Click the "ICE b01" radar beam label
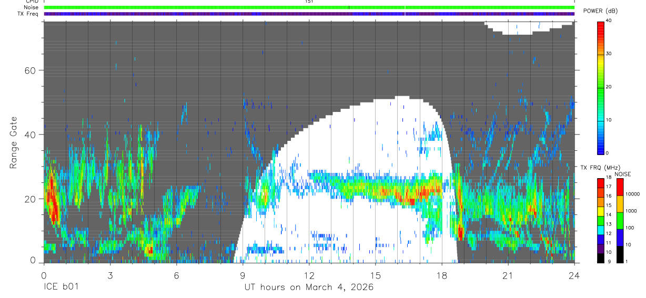646x298 pixels. (61, 287)
